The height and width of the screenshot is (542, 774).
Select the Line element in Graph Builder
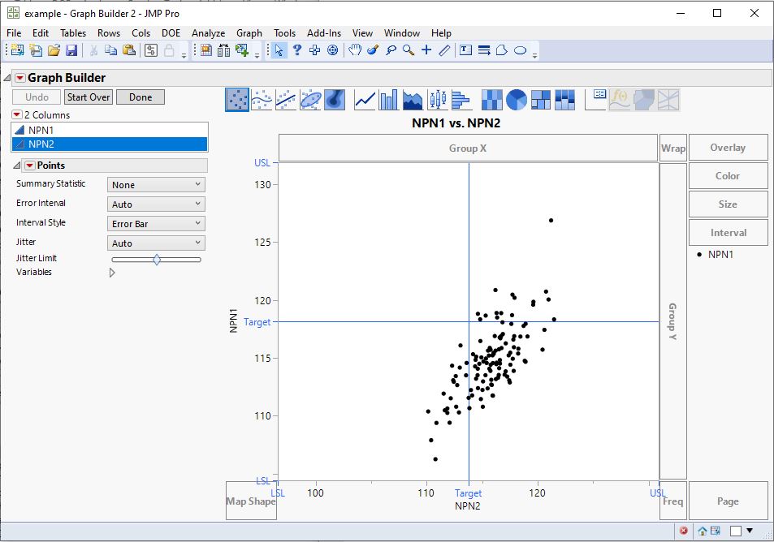point(364,97)
